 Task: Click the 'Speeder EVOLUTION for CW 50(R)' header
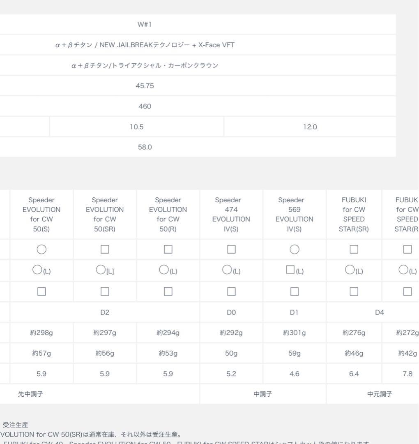168,214
